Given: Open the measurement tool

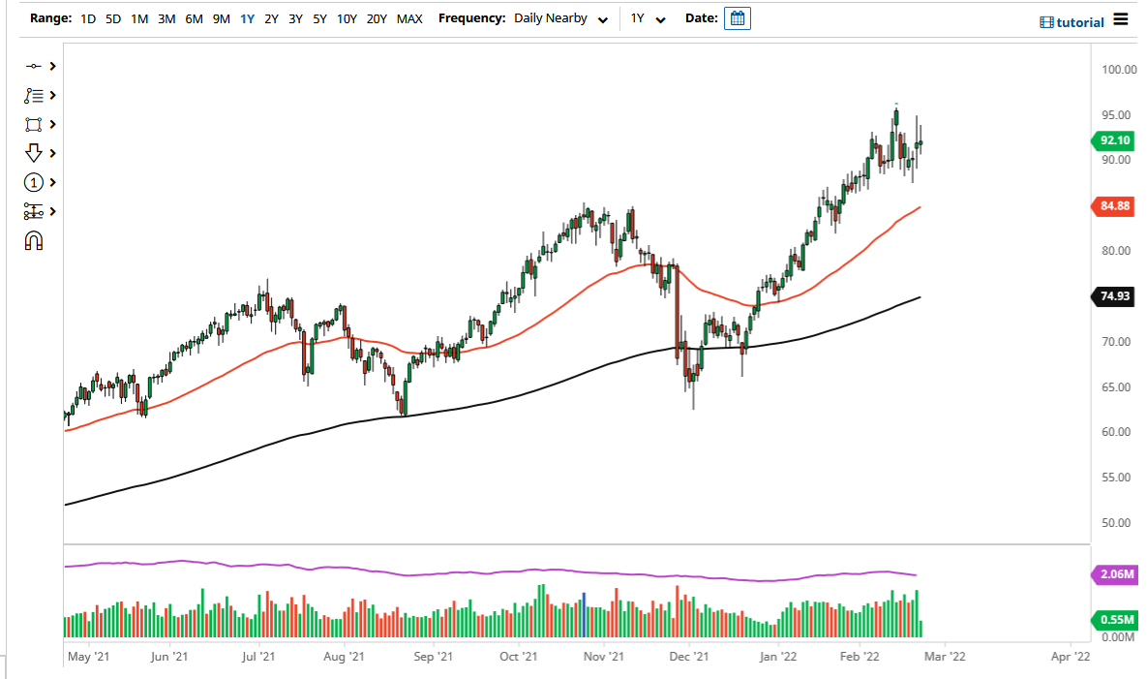Looking at the screenshot, I should (34, 211).
